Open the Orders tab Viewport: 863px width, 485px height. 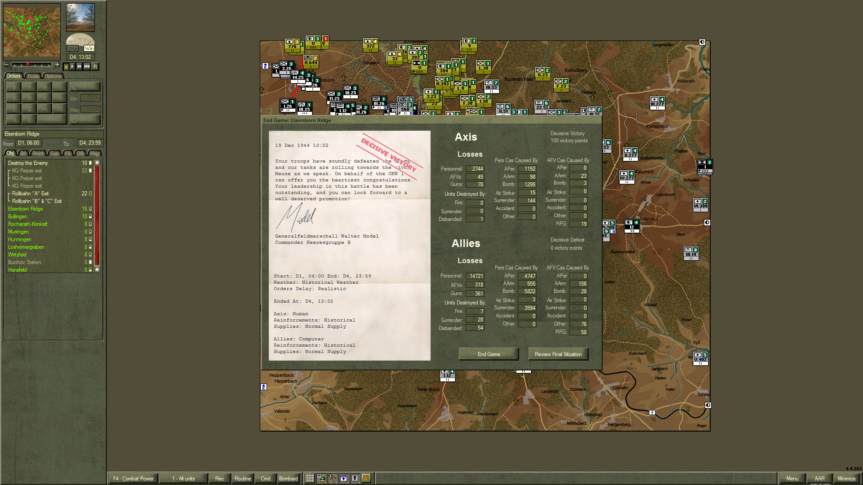[13, 76]
